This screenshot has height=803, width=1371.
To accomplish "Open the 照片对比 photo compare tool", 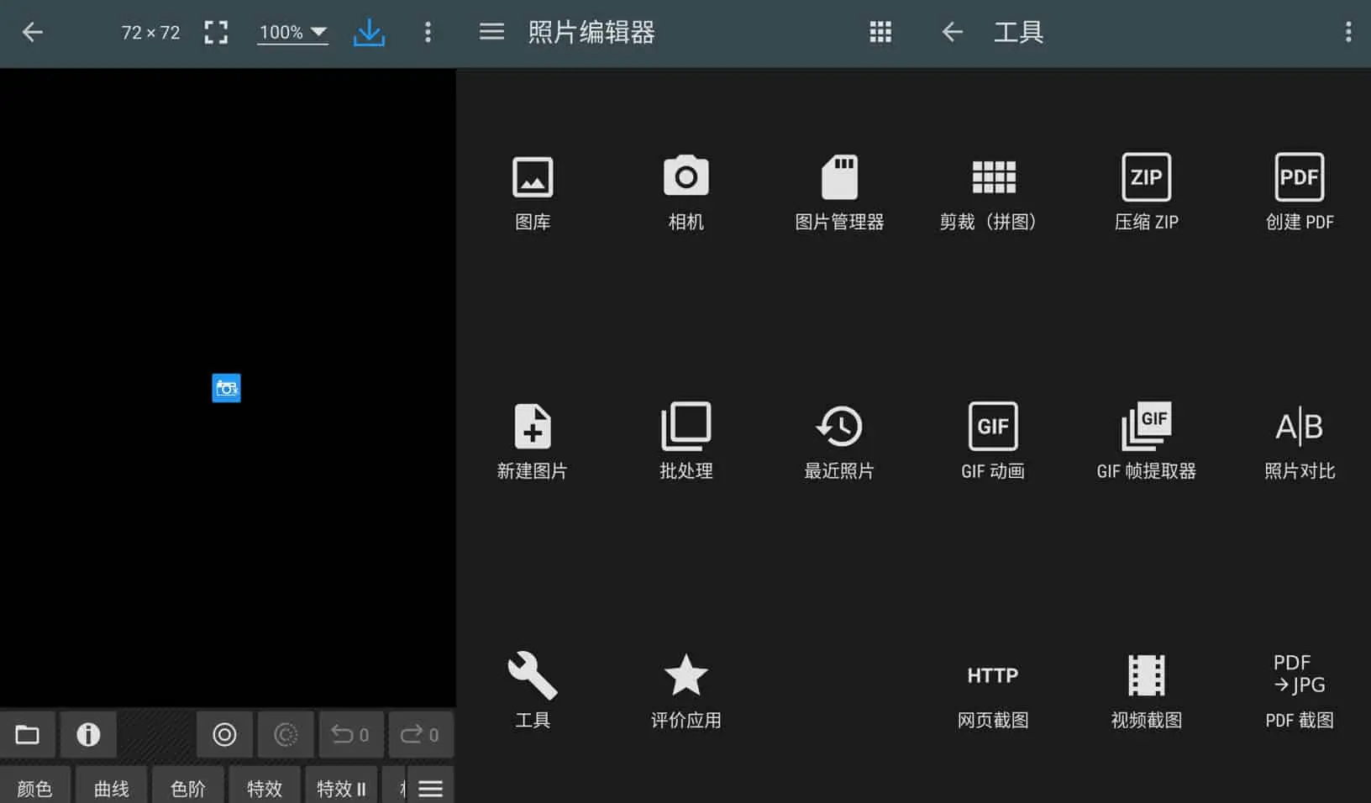I will click(1299, 441).
